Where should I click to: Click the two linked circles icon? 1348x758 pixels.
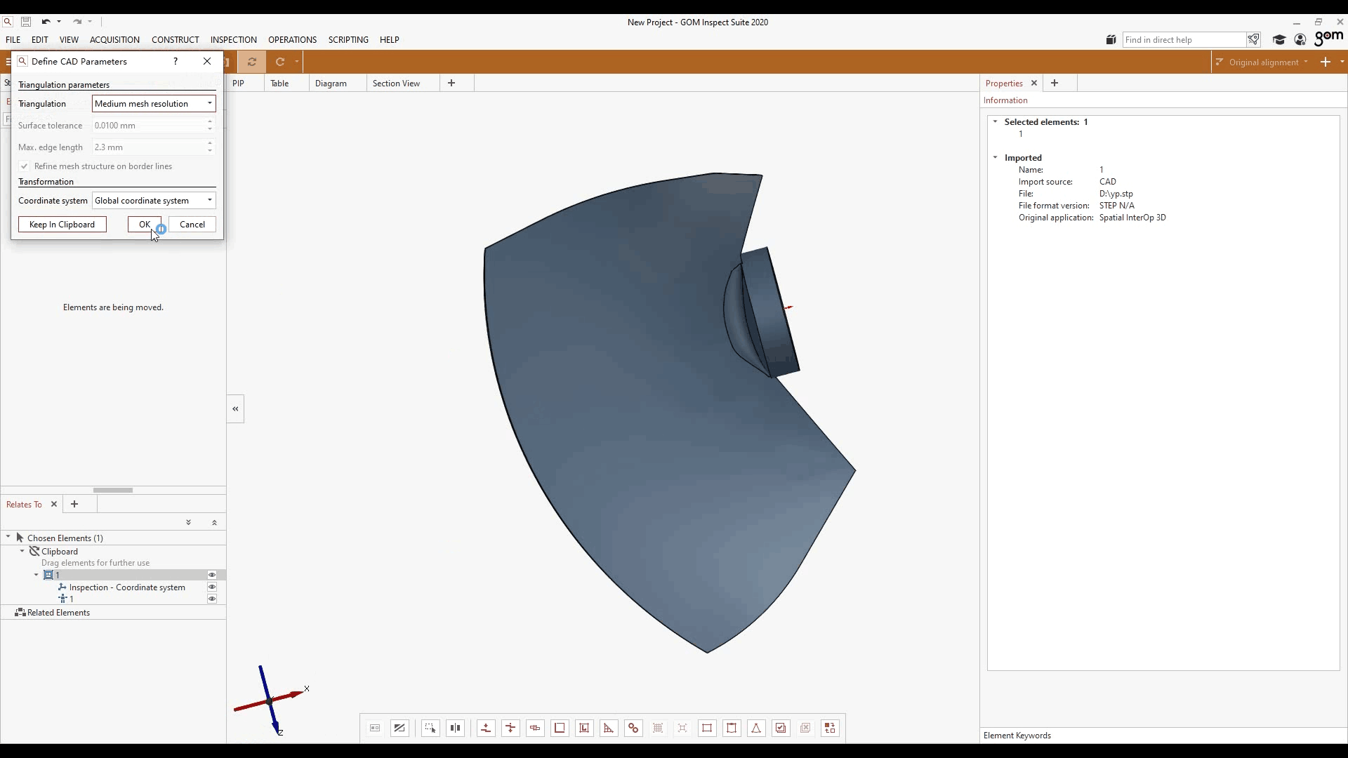point(633,729)
